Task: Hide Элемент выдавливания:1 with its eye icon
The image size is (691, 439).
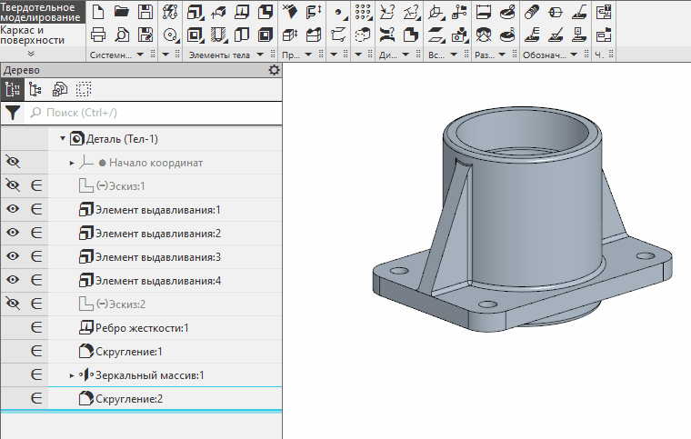Action: click(x=13, y=210)
